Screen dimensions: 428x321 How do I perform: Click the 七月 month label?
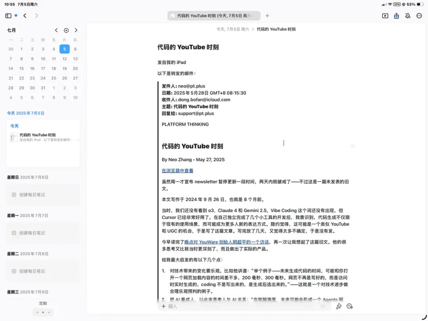click(x=11, y=30)
